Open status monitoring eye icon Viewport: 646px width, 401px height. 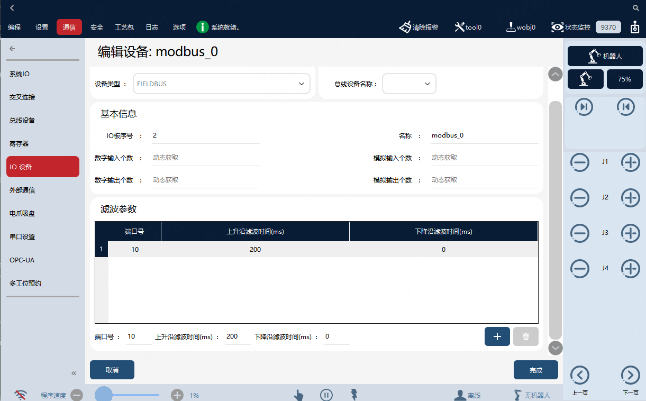pos(557,27)
